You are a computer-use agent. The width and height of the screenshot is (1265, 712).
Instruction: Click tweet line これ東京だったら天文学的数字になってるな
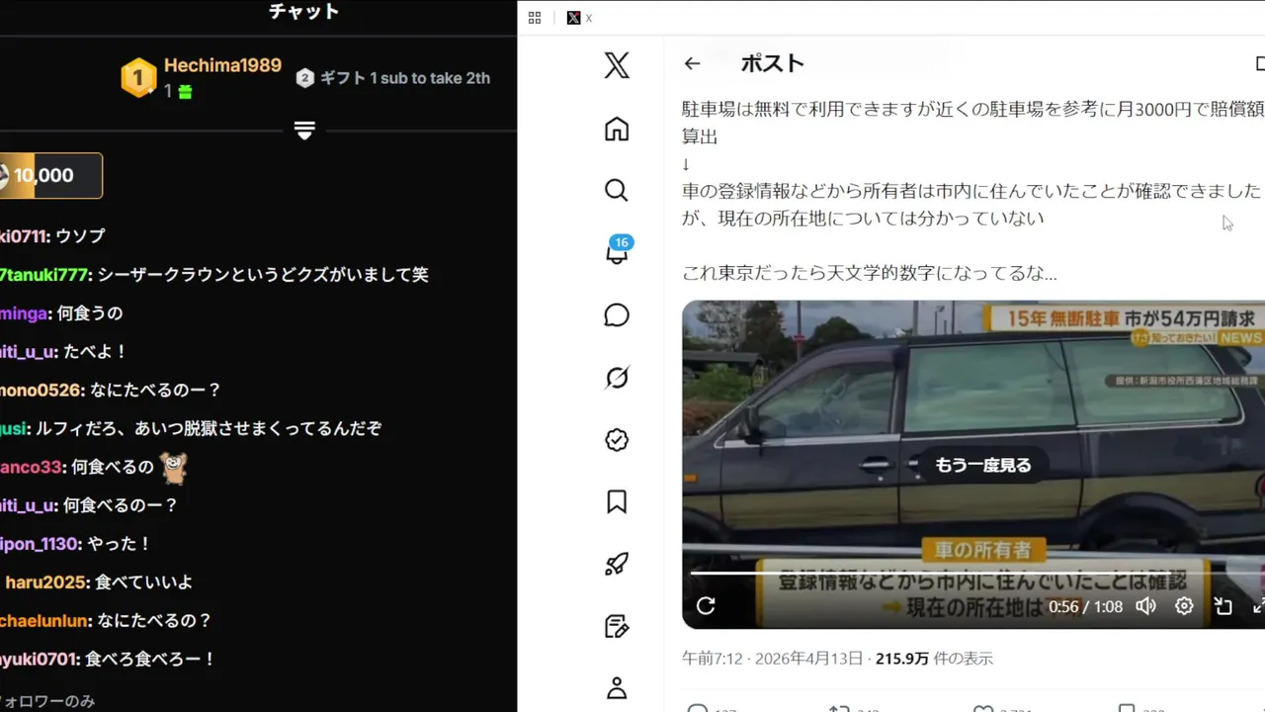[870, 273]
